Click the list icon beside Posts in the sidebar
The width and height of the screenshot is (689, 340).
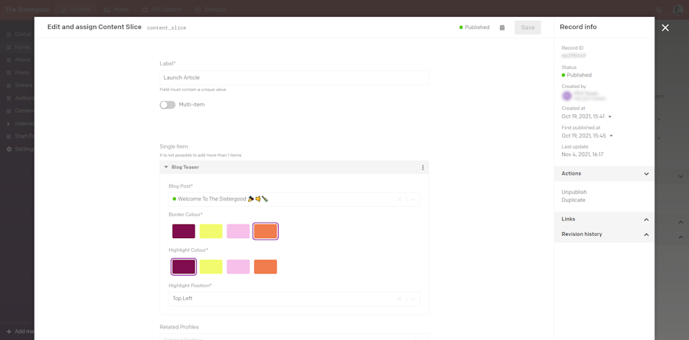click(8, 73)
